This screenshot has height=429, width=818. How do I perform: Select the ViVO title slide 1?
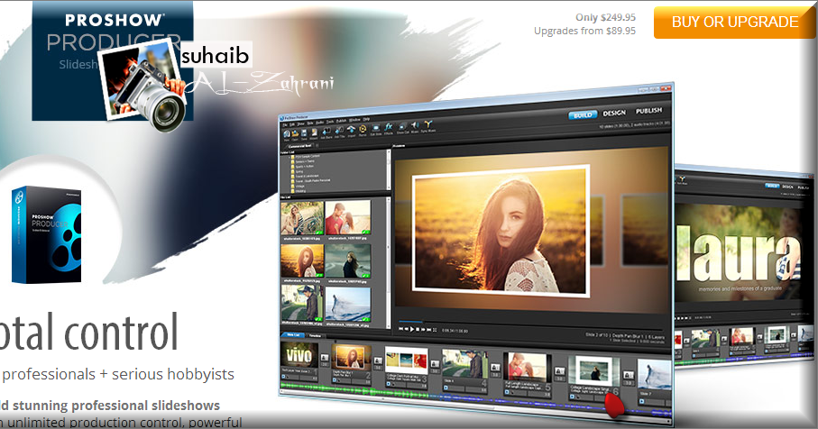click(299, 355)
